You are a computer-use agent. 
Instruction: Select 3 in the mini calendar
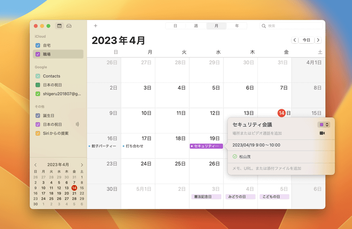[43, 182]
